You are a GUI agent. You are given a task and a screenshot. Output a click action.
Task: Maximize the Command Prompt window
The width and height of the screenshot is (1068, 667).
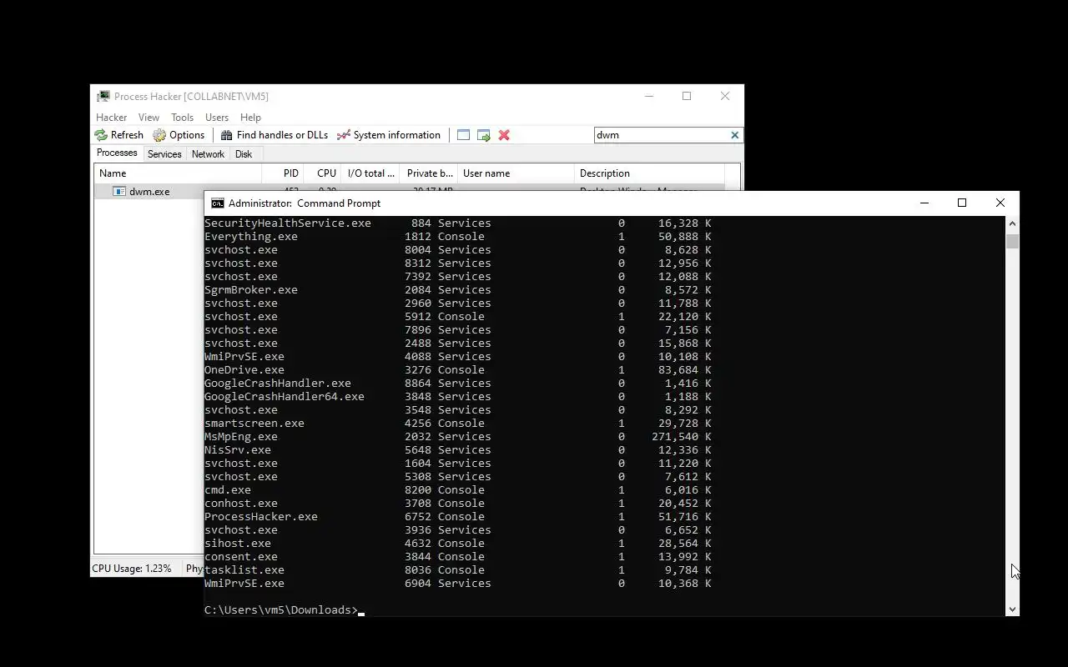coord(962,203)
